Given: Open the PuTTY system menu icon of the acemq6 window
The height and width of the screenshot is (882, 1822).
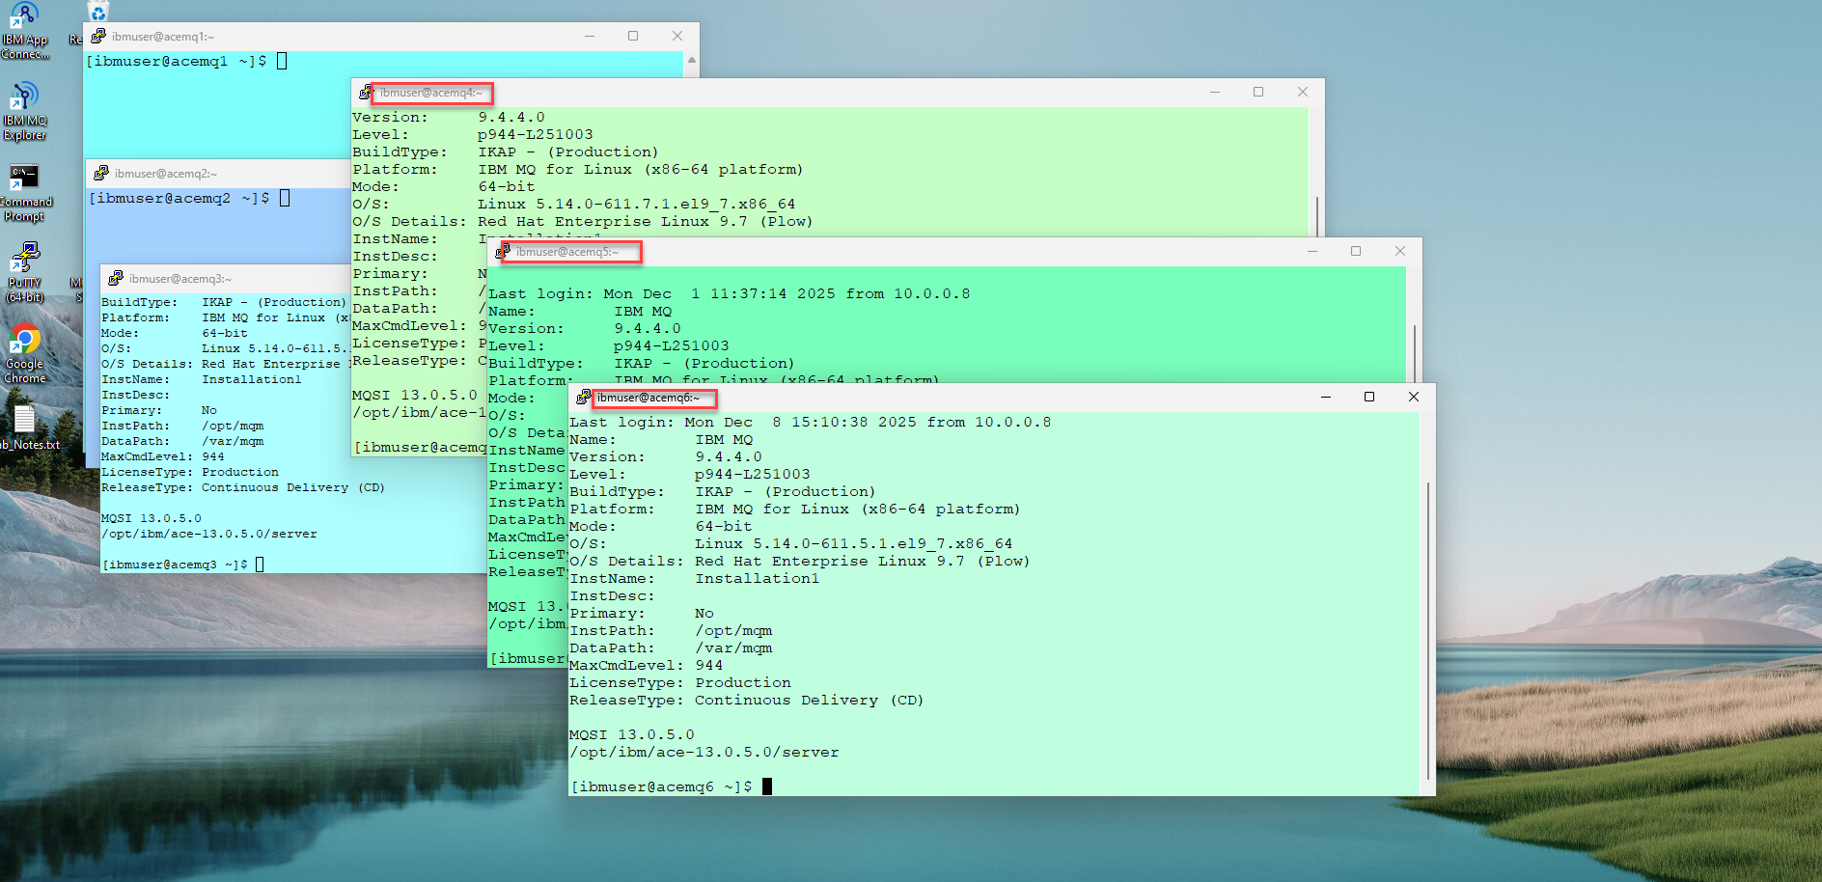Looking at the screenshot, I should 584,398.
